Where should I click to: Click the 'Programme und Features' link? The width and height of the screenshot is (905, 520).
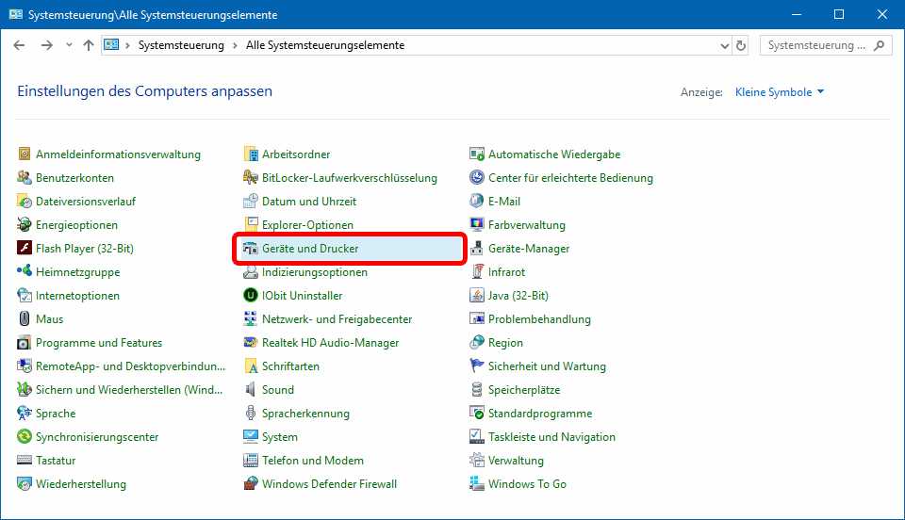pyautogui.click(x=99, y=343)
